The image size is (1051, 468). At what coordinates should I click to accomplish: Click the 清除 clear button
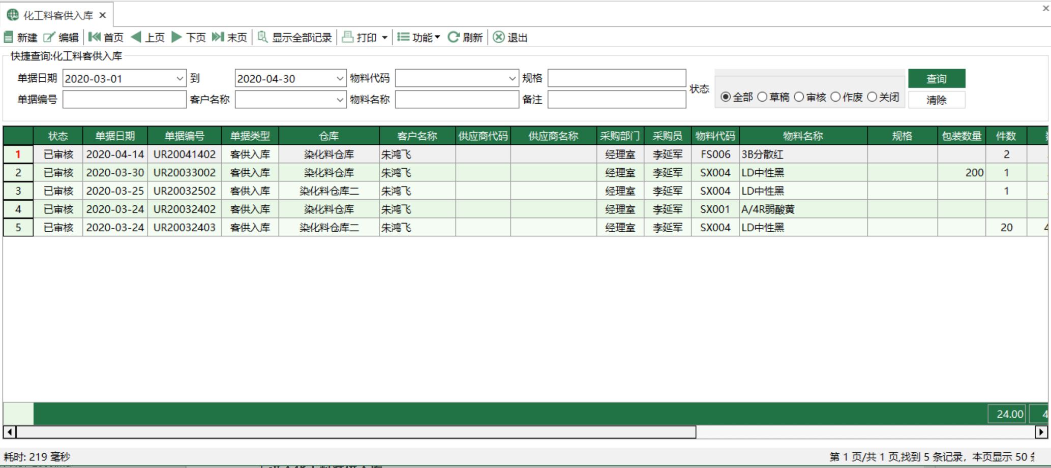937,100
